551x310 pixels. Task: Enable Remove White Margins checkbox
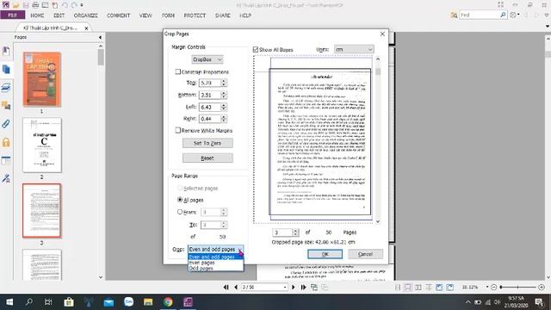click(178, 130)
